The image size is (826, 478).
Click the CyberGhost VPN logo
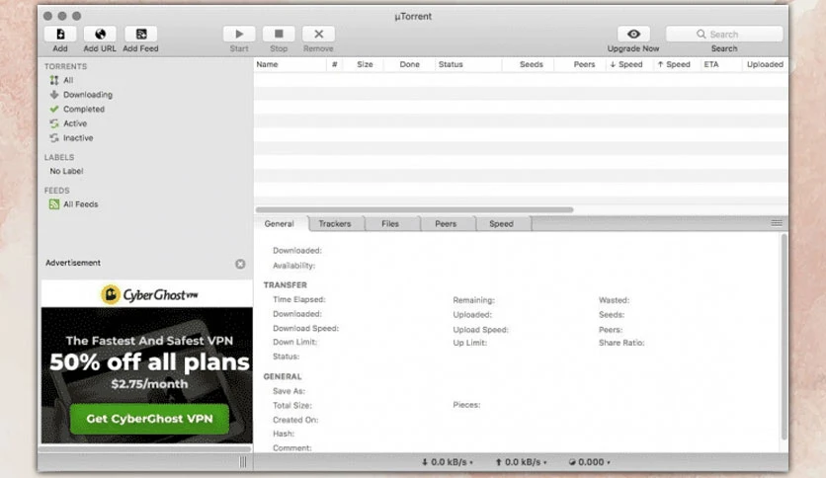(x=149, y=294)
